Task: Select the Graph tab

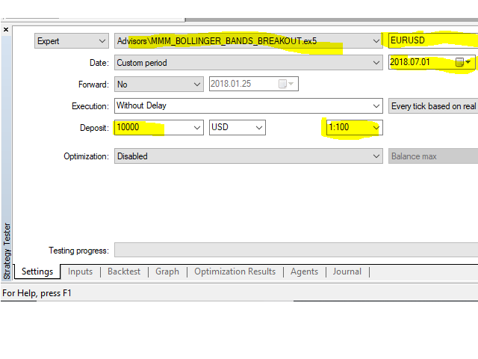Action: pos(167,271)
